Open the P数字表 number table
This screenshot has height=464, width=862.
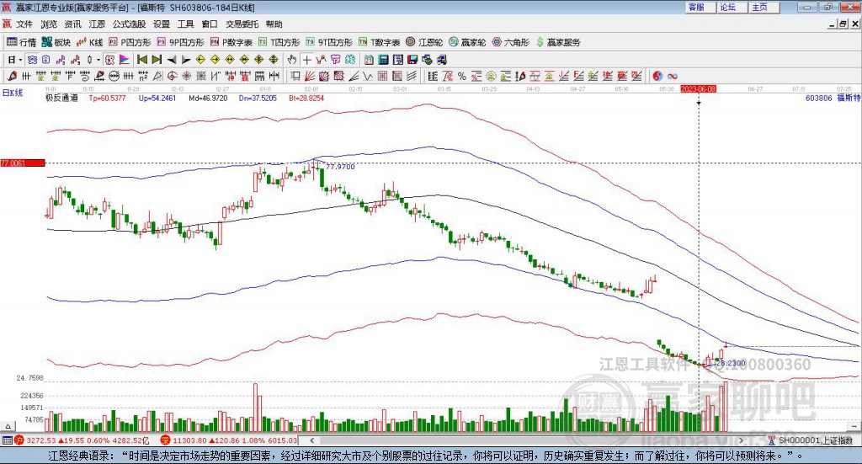[231, 42]
